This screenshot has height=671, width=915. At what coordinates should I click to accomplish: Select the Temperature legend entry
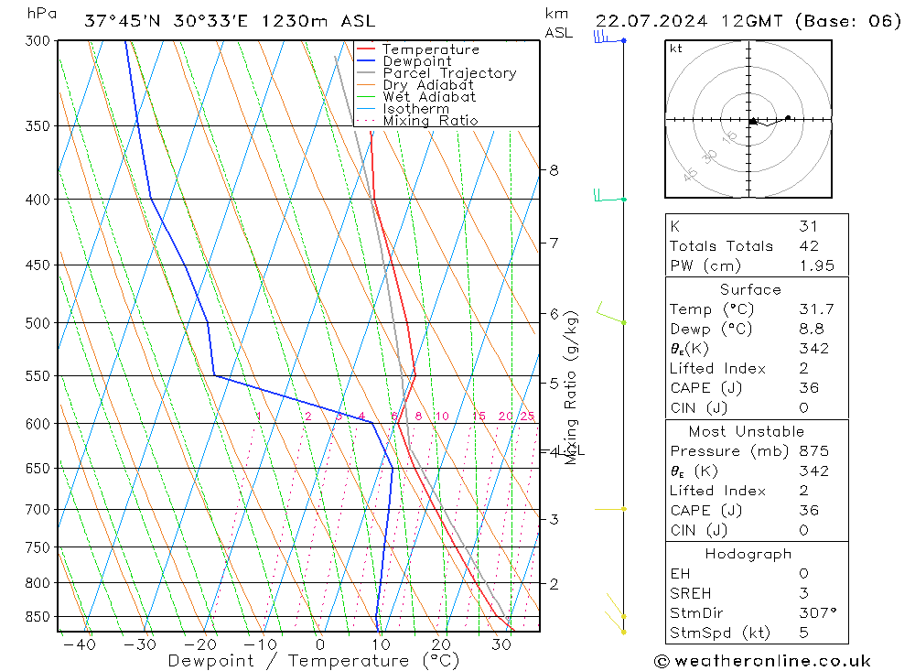click(x=431, y=49)
